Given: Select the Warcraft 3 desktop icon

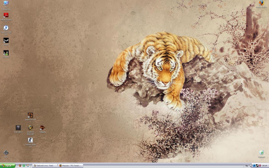Looking at the screenshot, I should [x=18, y=129].
